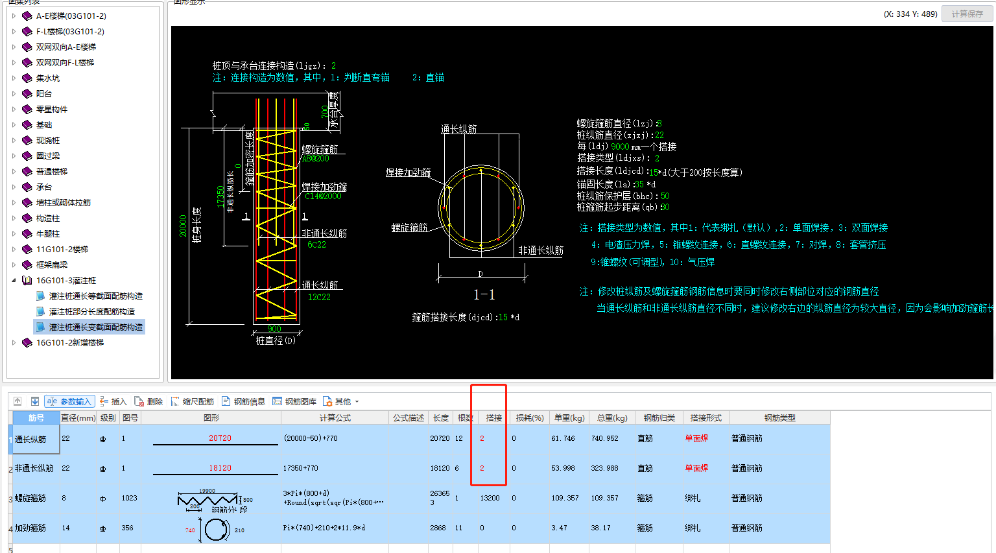
Task: Click the 单面焊 cell in 通长纵筋 row
Action: (705, 439)
